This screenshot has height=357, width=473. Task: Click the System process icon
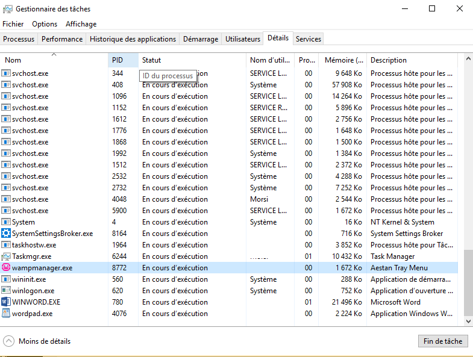tap(6, 222)
